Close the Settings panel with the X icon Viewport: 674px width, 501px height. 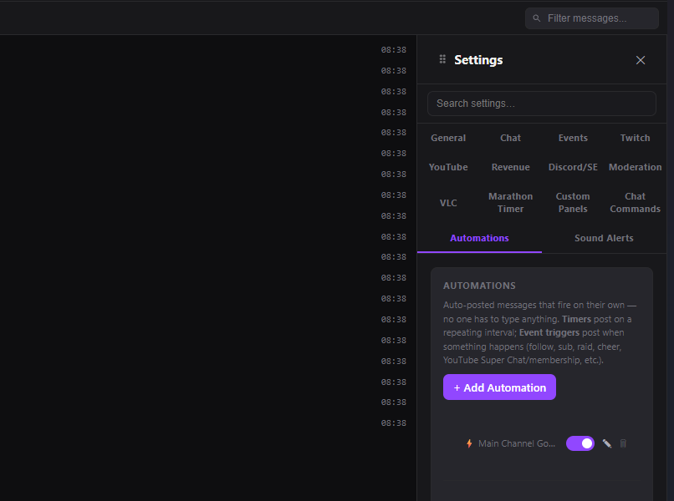640,60
